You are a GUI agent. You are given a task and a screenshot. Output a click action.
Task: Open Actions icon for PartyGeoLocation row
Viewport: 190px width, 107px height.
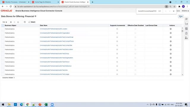coord(171,50)
